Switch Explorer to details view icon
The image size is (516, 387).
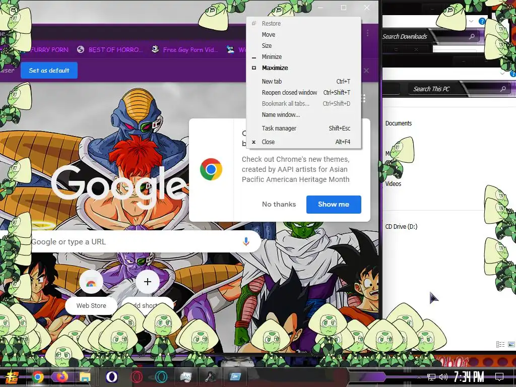[x=500, y=344]
